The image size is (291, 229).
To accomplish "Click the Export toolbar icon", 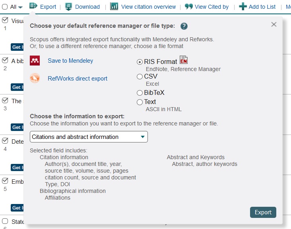I will pos(33,6).
